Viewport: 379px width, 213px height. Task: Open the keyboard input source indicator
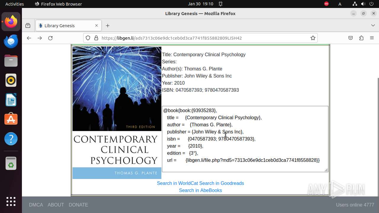(340, 4)
